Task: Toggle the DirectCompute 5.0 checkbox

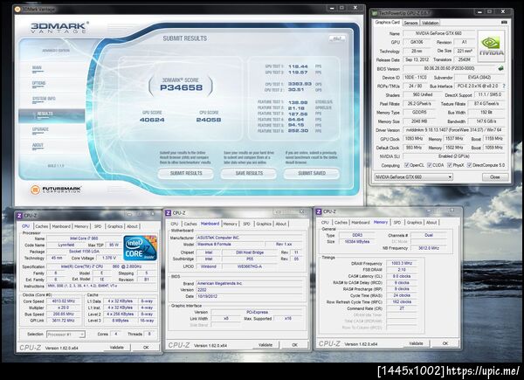Action: (x=469, y=165)
